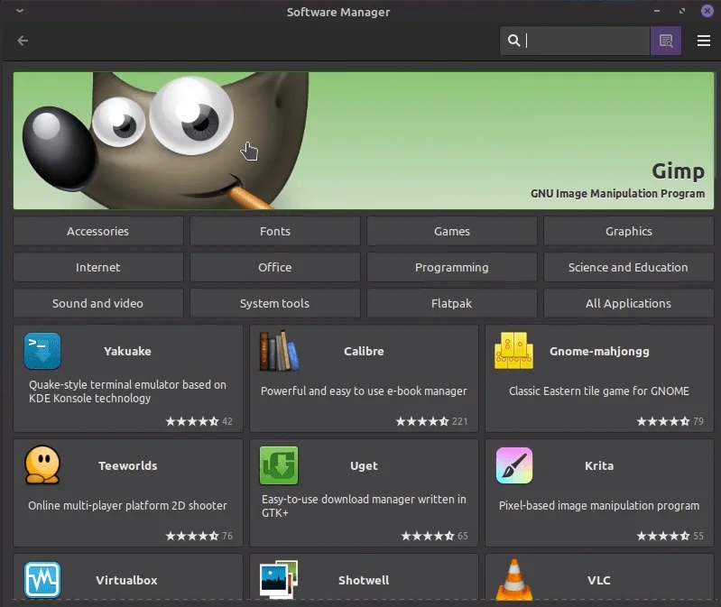This screenshot has height=607, width=721.
Task: Click 'Quake-style terminal emulator' description
Action: click(127, 391)
